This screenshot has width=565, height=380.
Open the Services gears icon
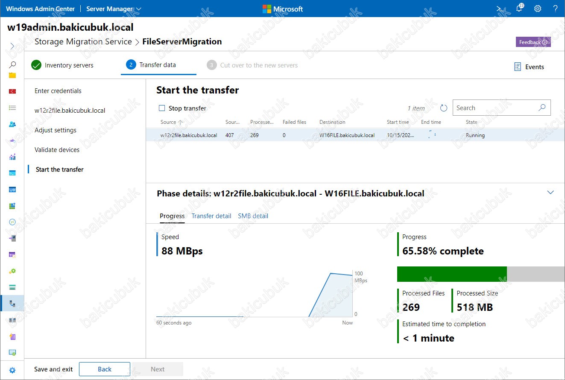12,271
